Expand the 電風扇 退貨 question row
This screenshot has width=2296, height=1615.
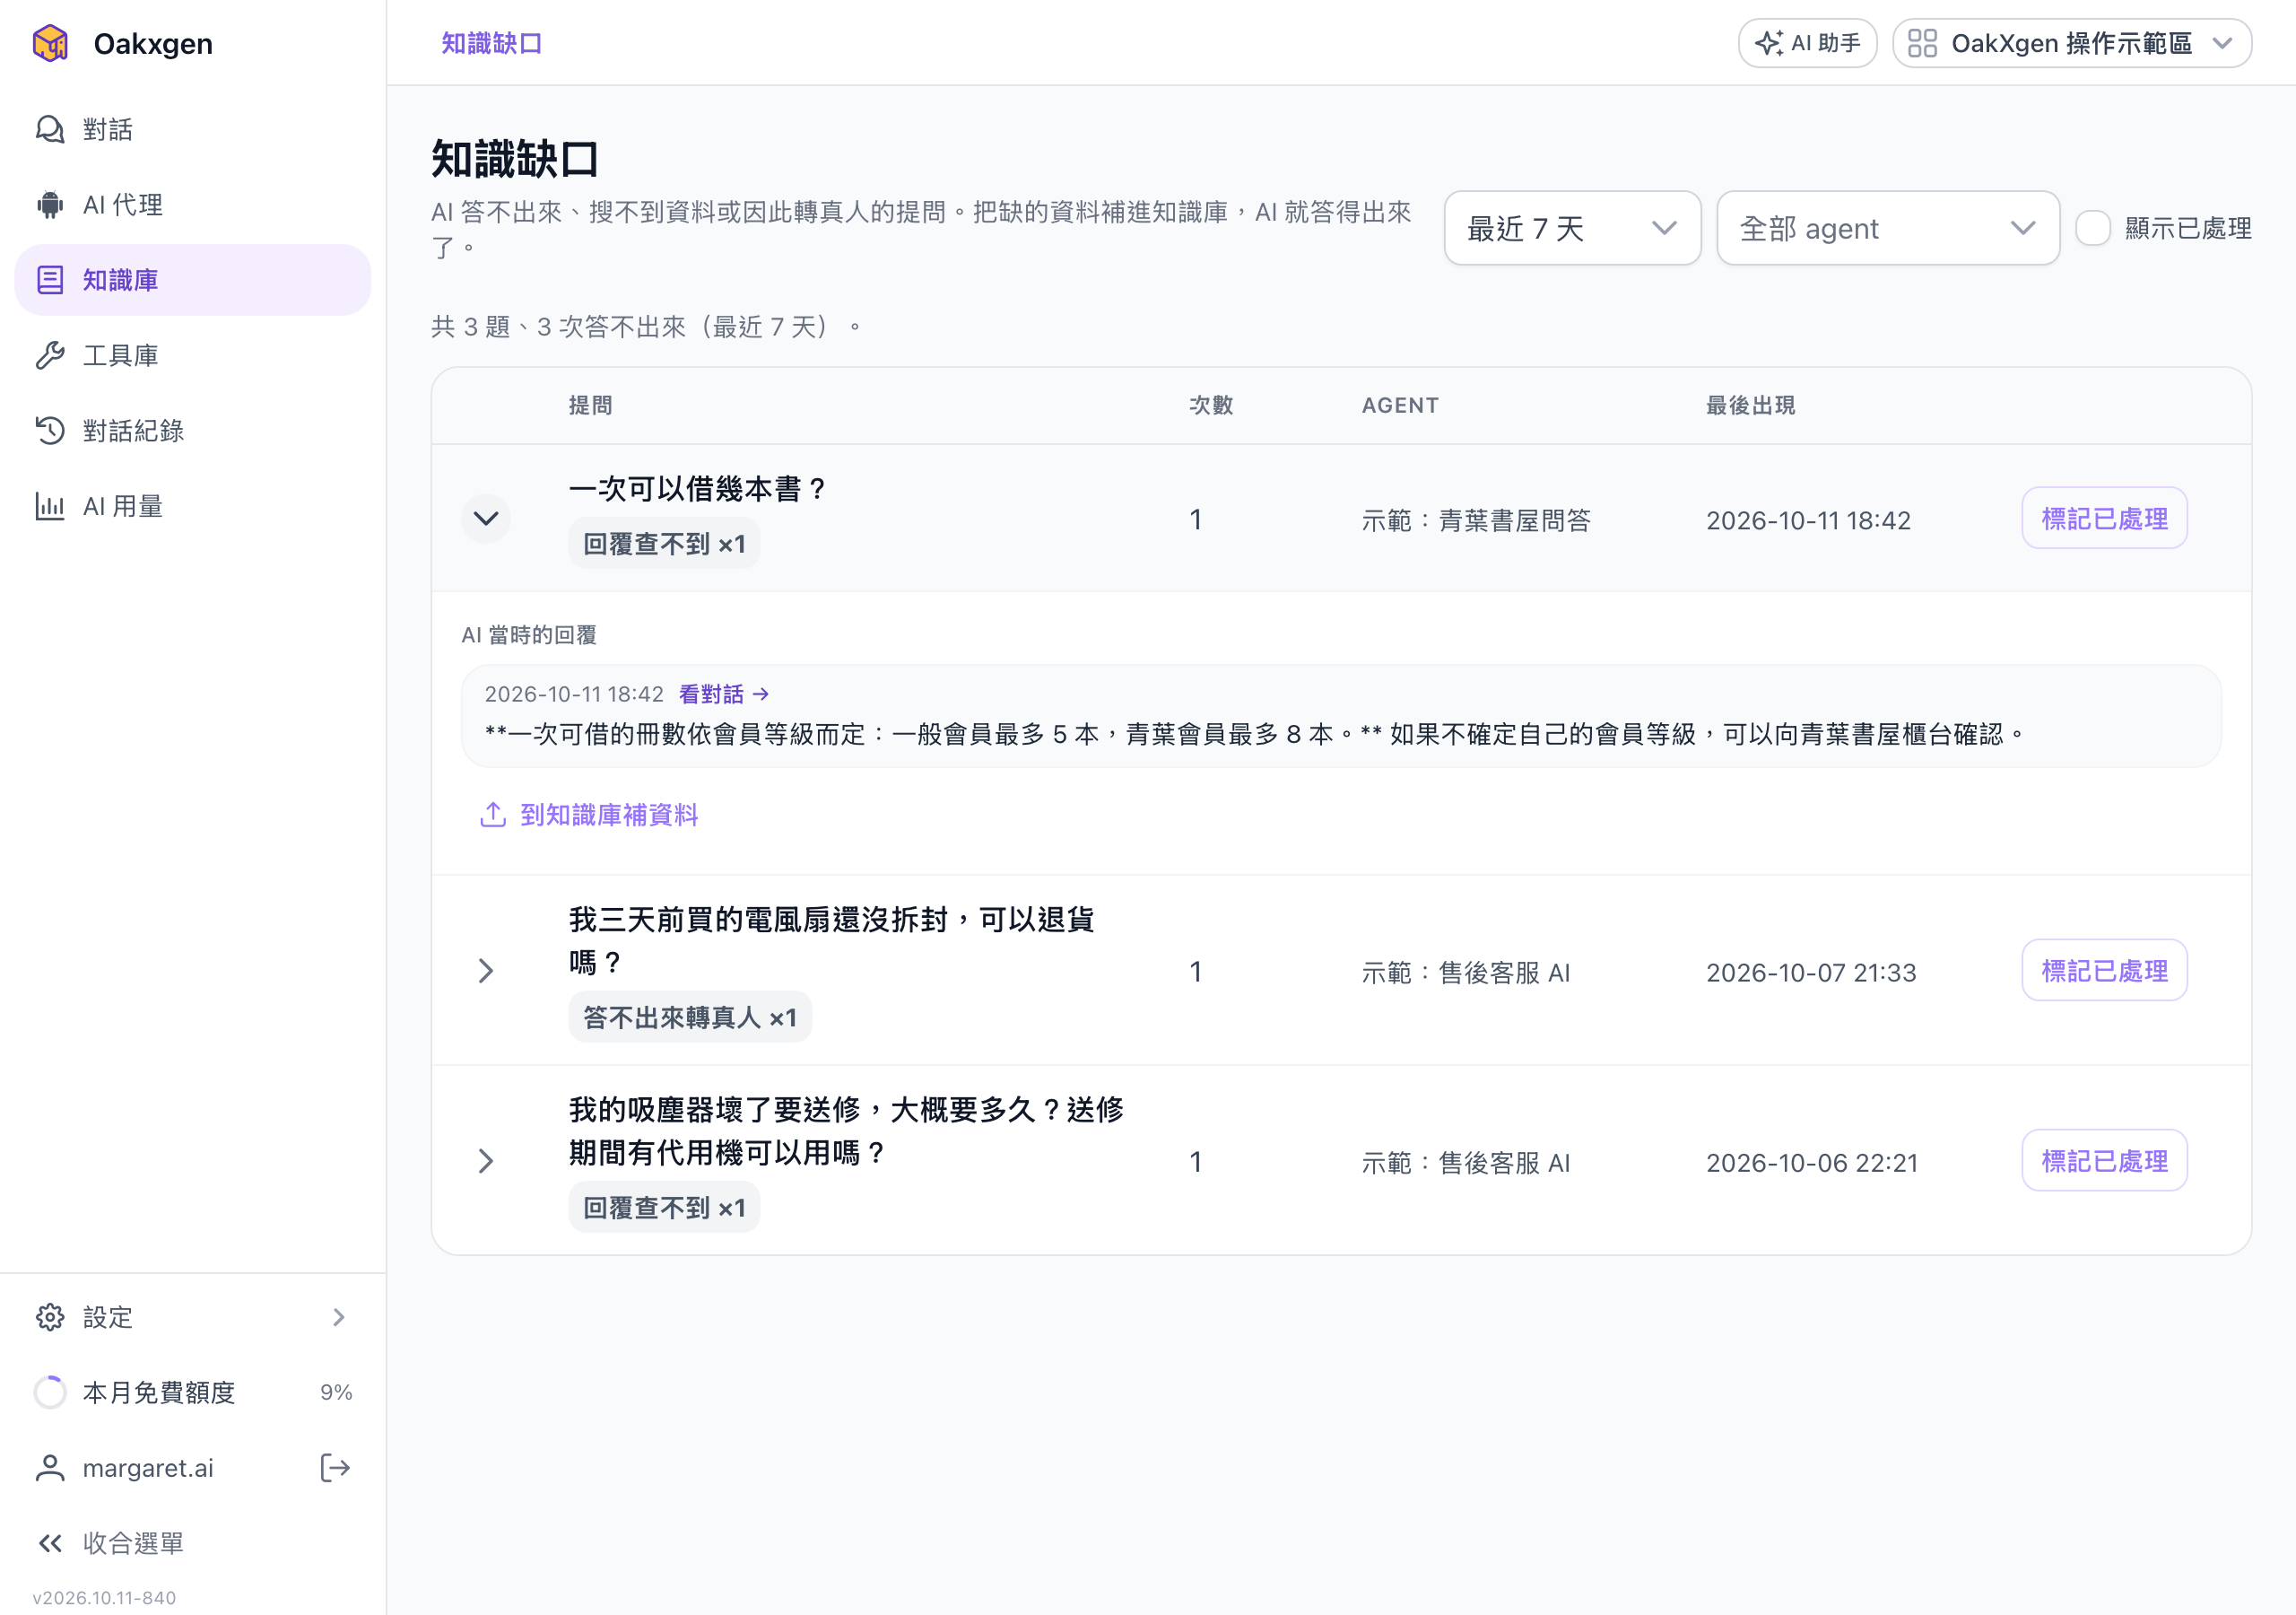(x=486, y=971)
